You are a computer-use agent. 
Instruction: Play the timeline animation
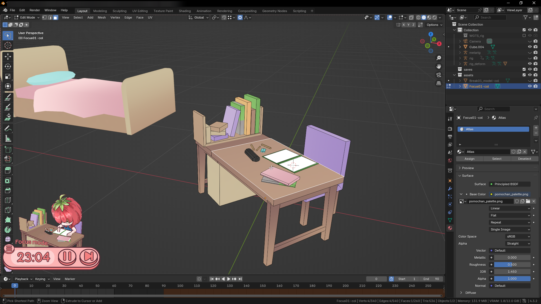[x=229, y=279]
